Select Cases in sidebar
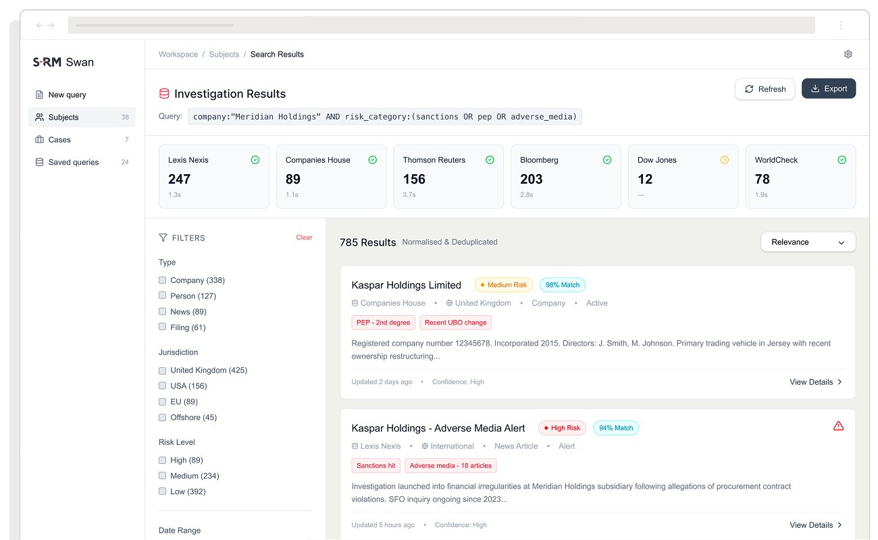This screenshot has height=540, width=878. pyautogui.click(x=82, y=140)
